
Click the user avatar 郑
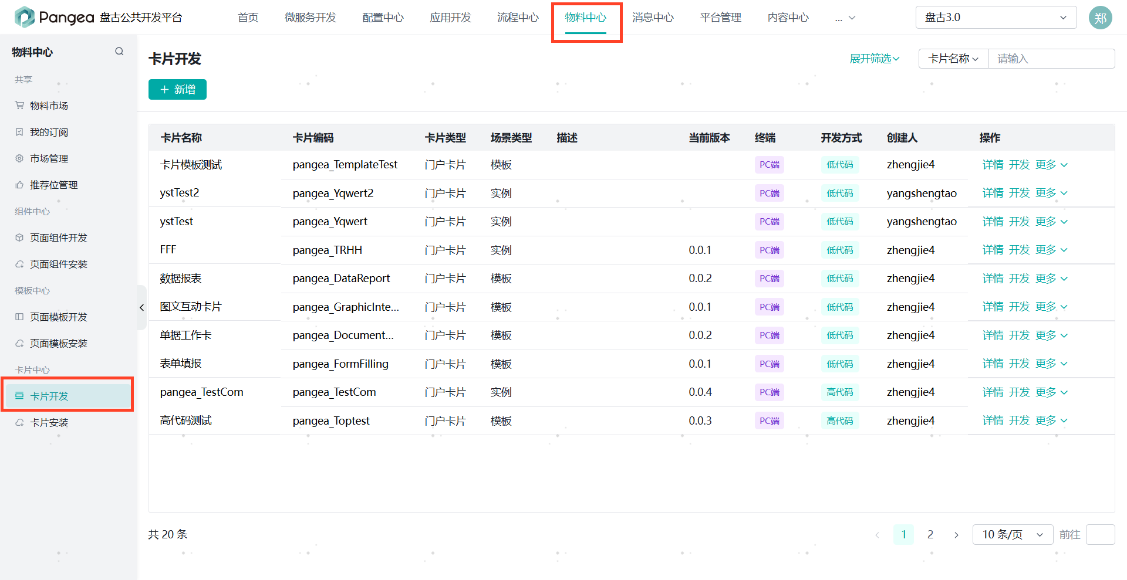1101,18
